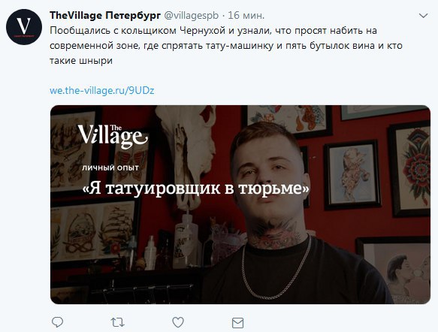Click the «Я татуировщик в тюрьме» headline
This screenshot has width=438, height=332.
[x=196, y=189]
